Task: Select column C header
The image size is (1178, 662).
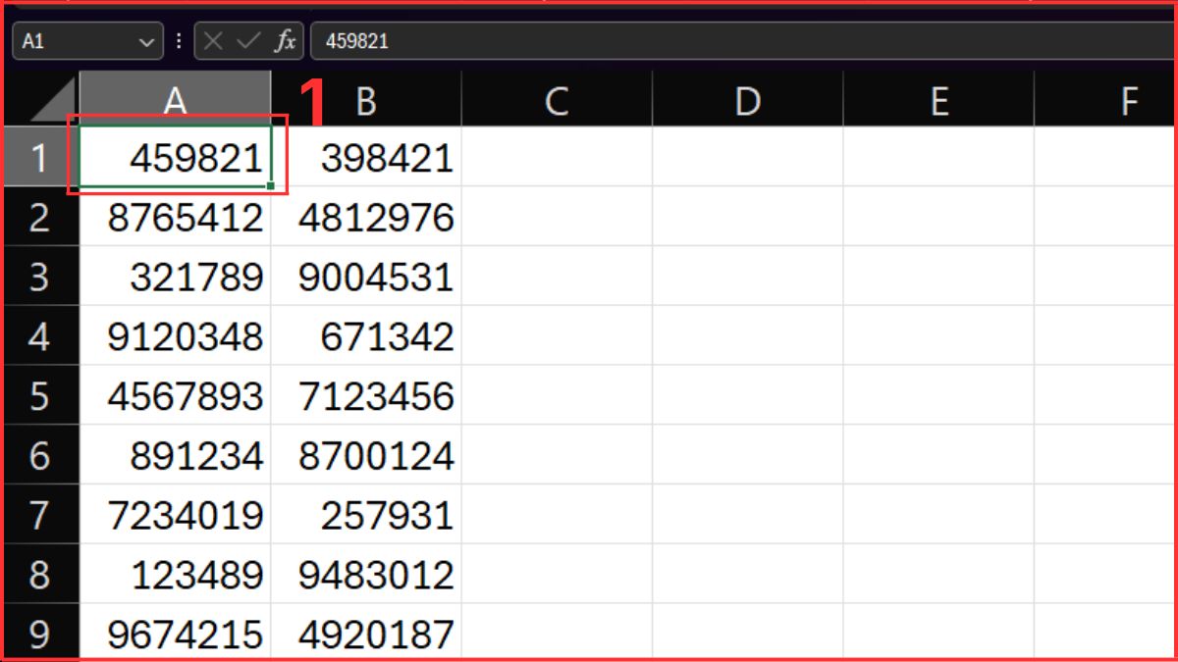Action: click(557, 100)
